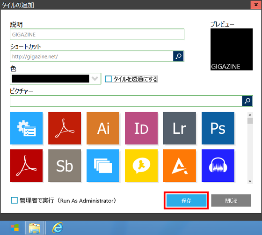Click the black color swatch in 色 field
The height and width of the screenshot is (235, 262).
[x=51, y=78]
